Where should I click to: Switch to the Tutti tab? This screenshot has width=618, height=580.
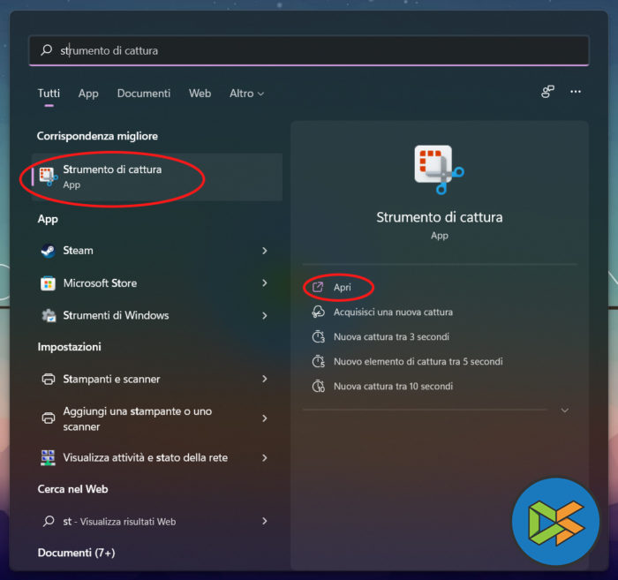(x=49, y=94)
